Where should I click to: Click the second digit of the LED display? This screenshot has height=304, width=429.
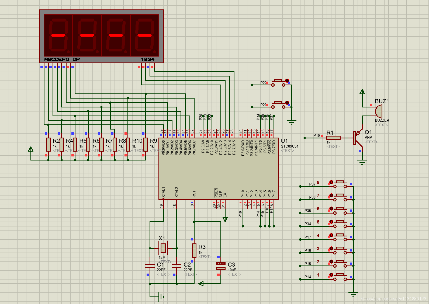pos(87,35)
